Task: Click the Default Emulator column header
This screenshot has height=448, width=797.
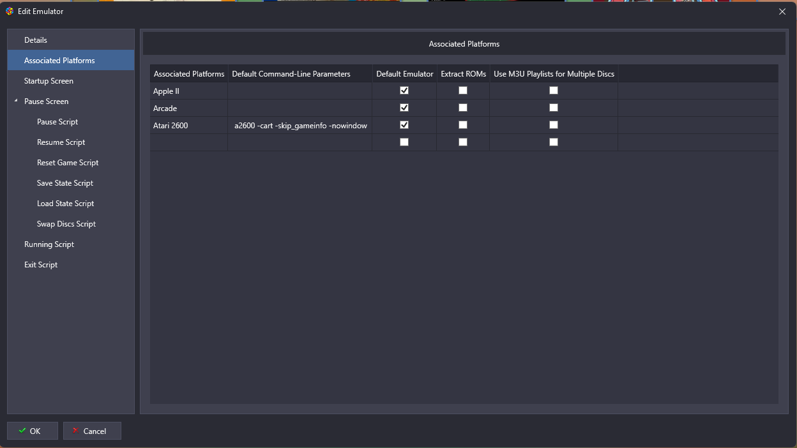Action: [x=404, y=73]
